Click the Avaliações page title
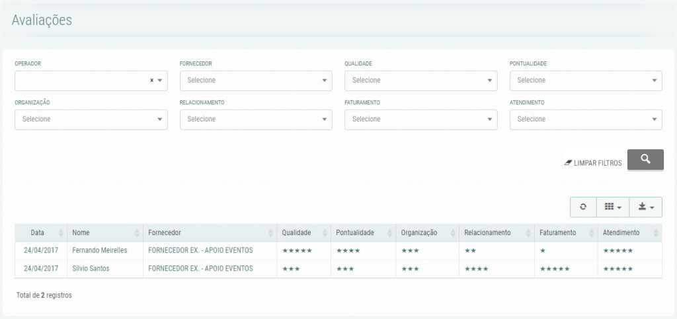This screenshot has height=319, width=677. [x=42, y=20]
